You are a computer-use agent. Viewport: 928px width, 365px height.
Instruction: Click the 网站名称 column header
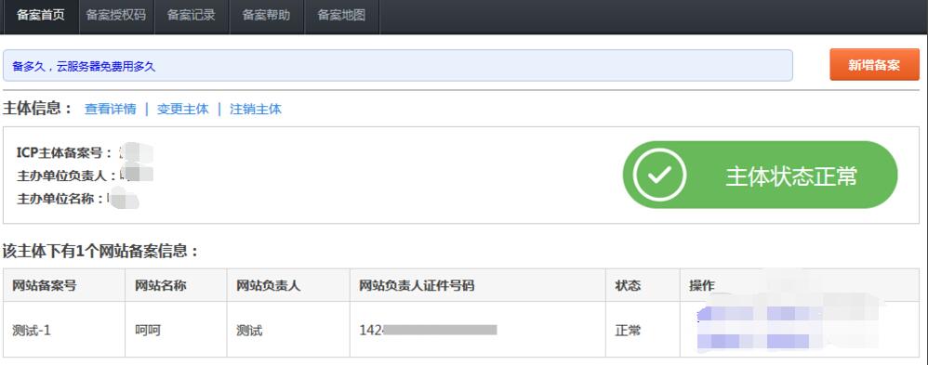(x=176, y=285)
